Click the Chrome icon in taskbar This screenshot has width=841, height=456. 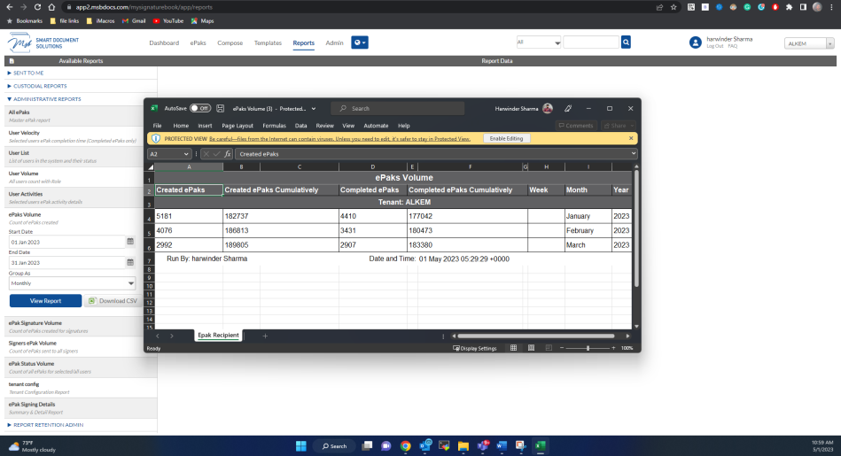[x=406, y=446]
